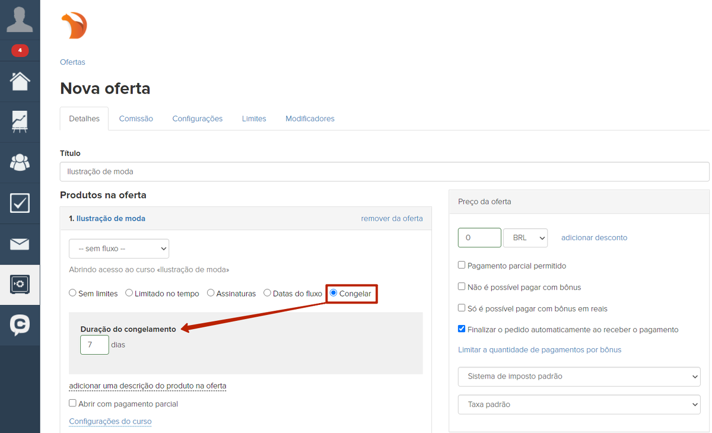
Task: Open the Modificadores tab
Action: [310, 119]
